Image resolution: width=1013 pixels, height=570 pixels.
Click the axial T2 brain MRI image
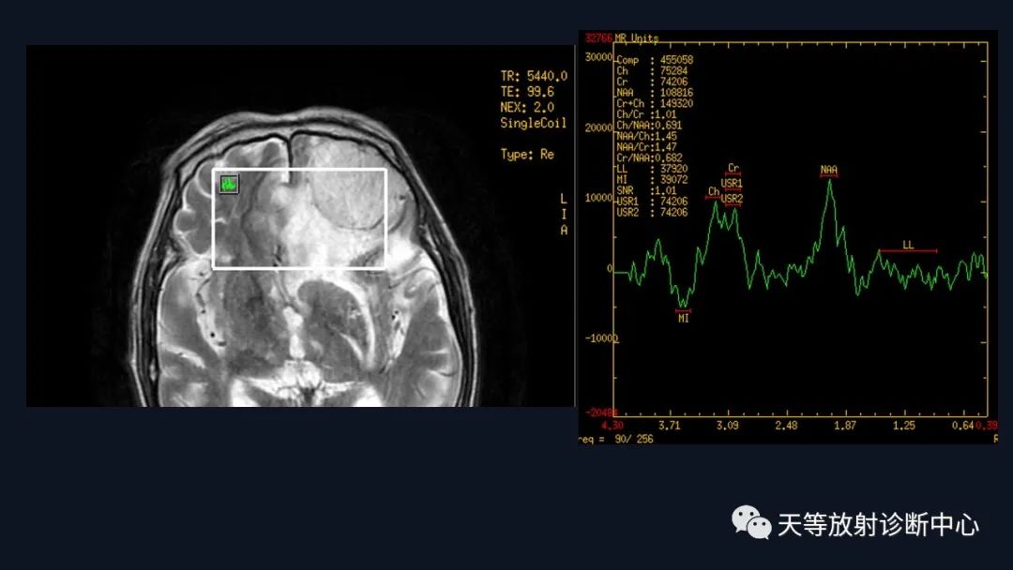(x=300, y=225)
